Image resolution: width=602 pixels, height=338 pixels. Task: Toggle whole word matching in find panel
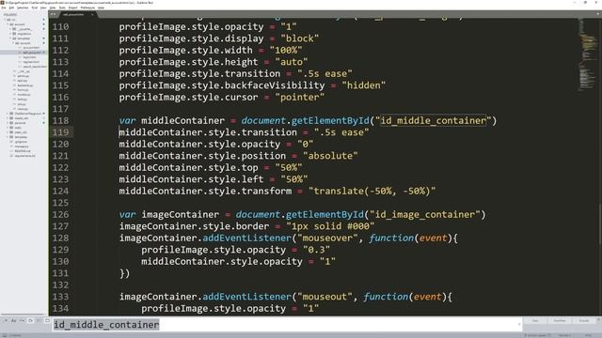[23, 320]
